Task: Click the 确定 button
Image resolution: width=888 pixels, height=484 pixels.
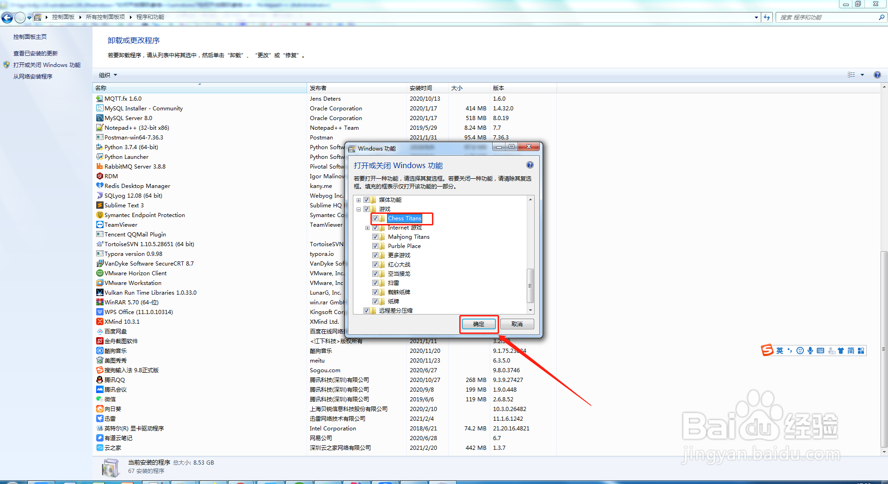Action: click(479, 324)
